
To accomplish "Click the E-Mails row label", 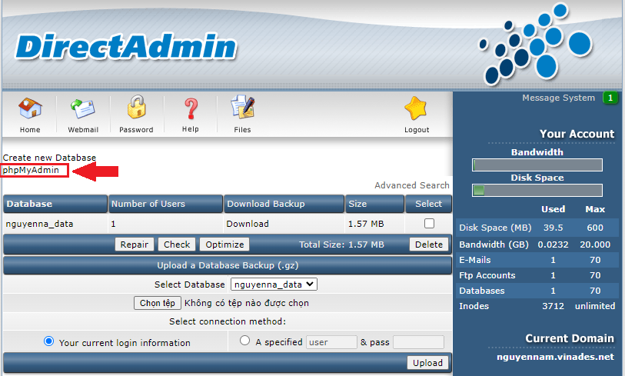I will click(x=475, y=260).
